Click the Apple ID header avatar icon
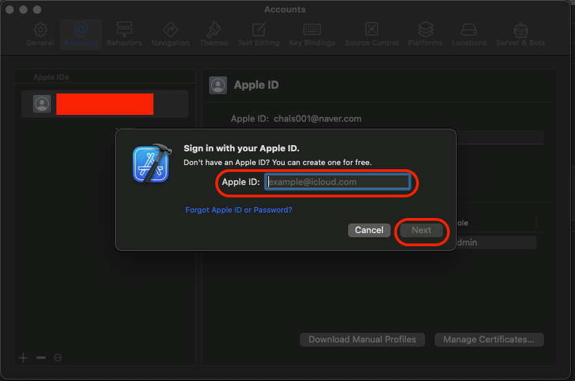The image size is (575, 381). [218, 85]
